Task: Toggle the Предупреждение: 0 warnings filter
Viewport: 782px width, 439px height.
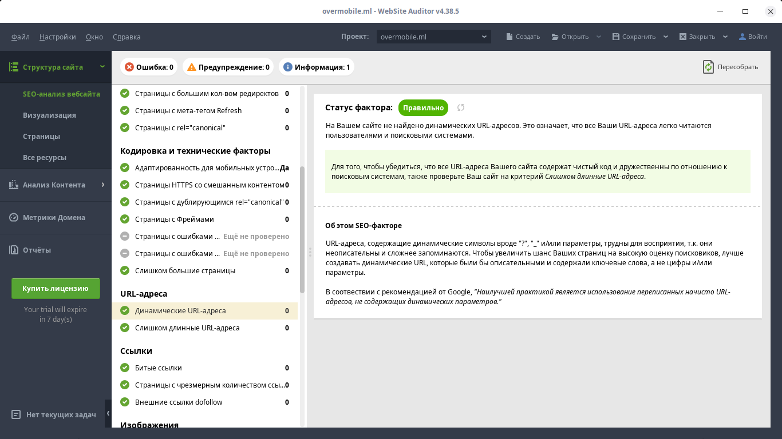Action: pyautogui.click(x=228, y=67)
